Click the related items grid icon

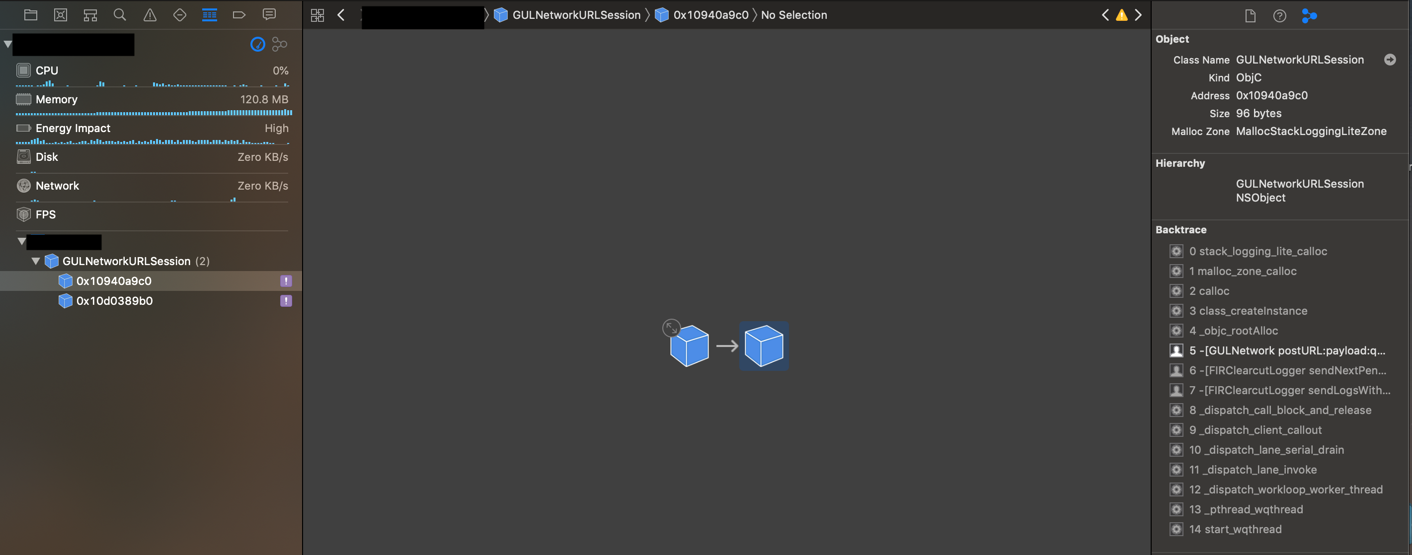pos(317,15)
